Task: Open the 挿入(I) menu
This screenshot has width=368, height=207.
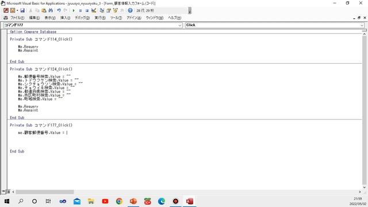Action: point(65,18)
